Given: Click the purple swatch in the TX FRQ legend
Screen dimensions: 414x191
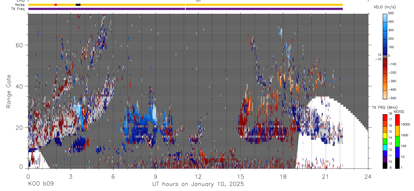Looking at the screenshot, I should (385, 159).
